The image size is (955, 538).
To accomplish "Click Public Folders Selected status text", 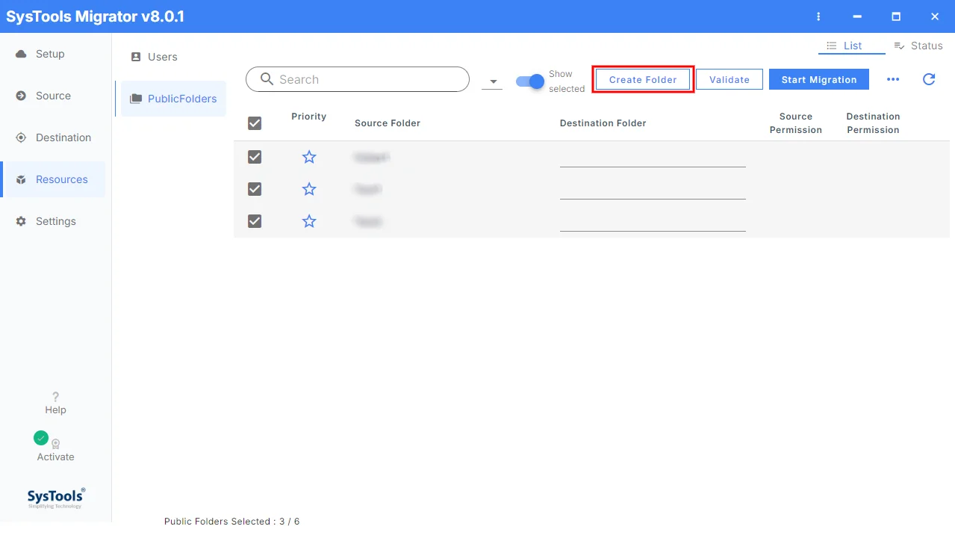I will [x=231, y=522].
